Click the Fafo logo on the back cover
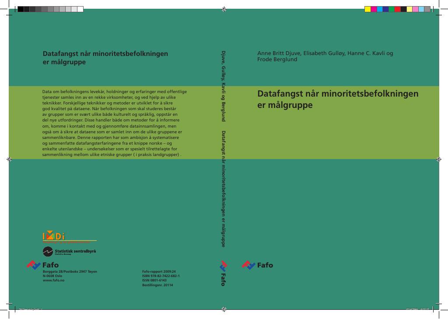 tap(42, 265)
